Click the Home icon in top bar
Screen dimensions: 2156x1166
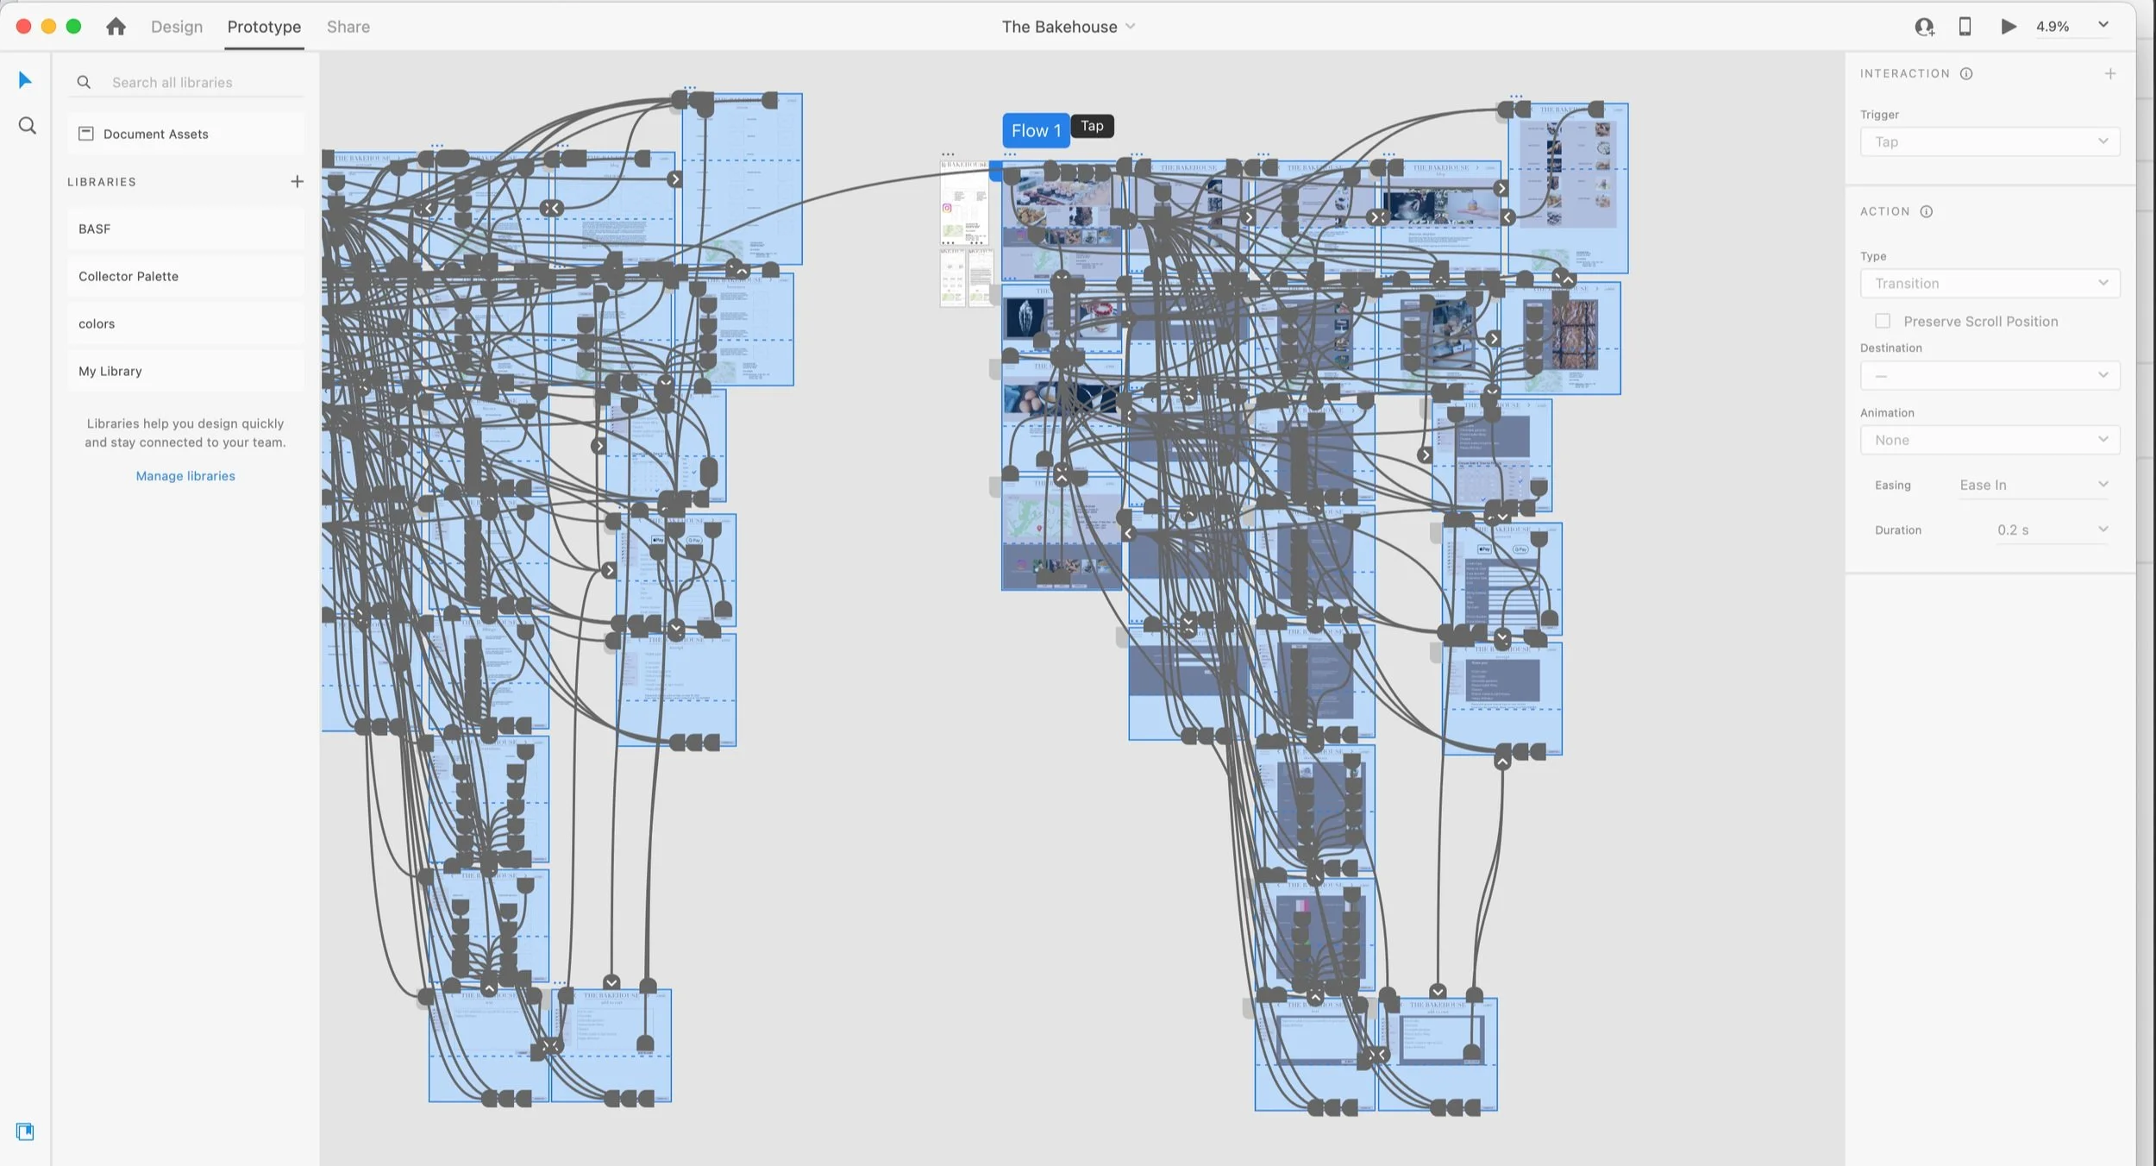point(116,27)
